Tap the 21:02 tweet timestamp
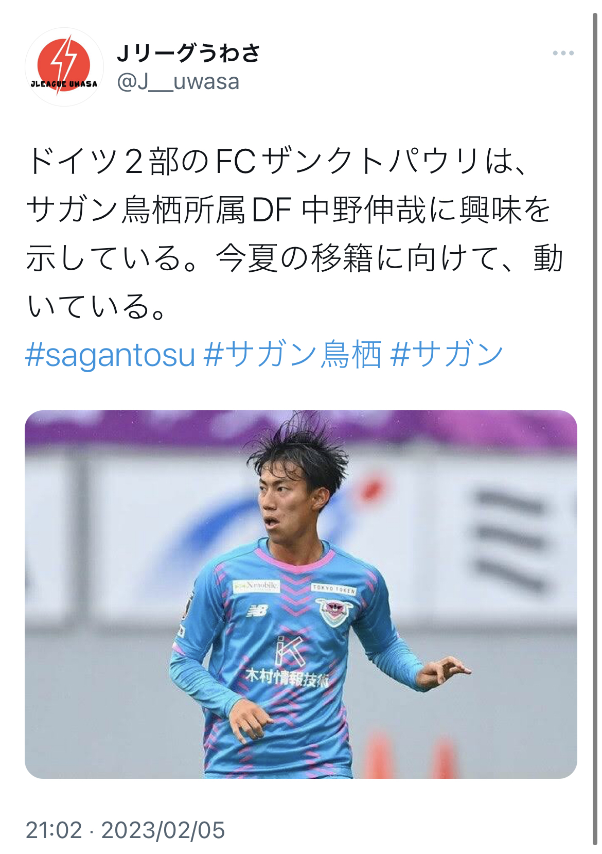 54,830
